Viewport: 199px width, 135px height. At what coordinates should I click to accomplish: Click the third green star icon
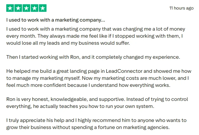click(x=26, y=8)
